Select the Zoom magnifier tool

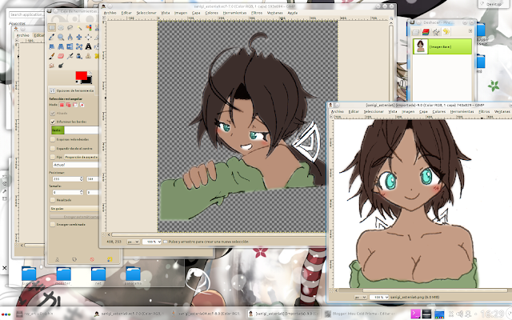coord(61,37)
